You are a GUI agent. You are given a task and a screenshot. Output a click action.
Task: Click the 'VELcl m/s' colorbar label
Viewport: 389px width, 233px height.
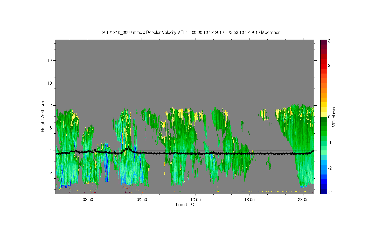334,116
